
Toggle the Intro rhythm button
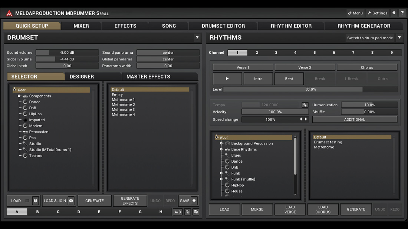coord(258,79)
